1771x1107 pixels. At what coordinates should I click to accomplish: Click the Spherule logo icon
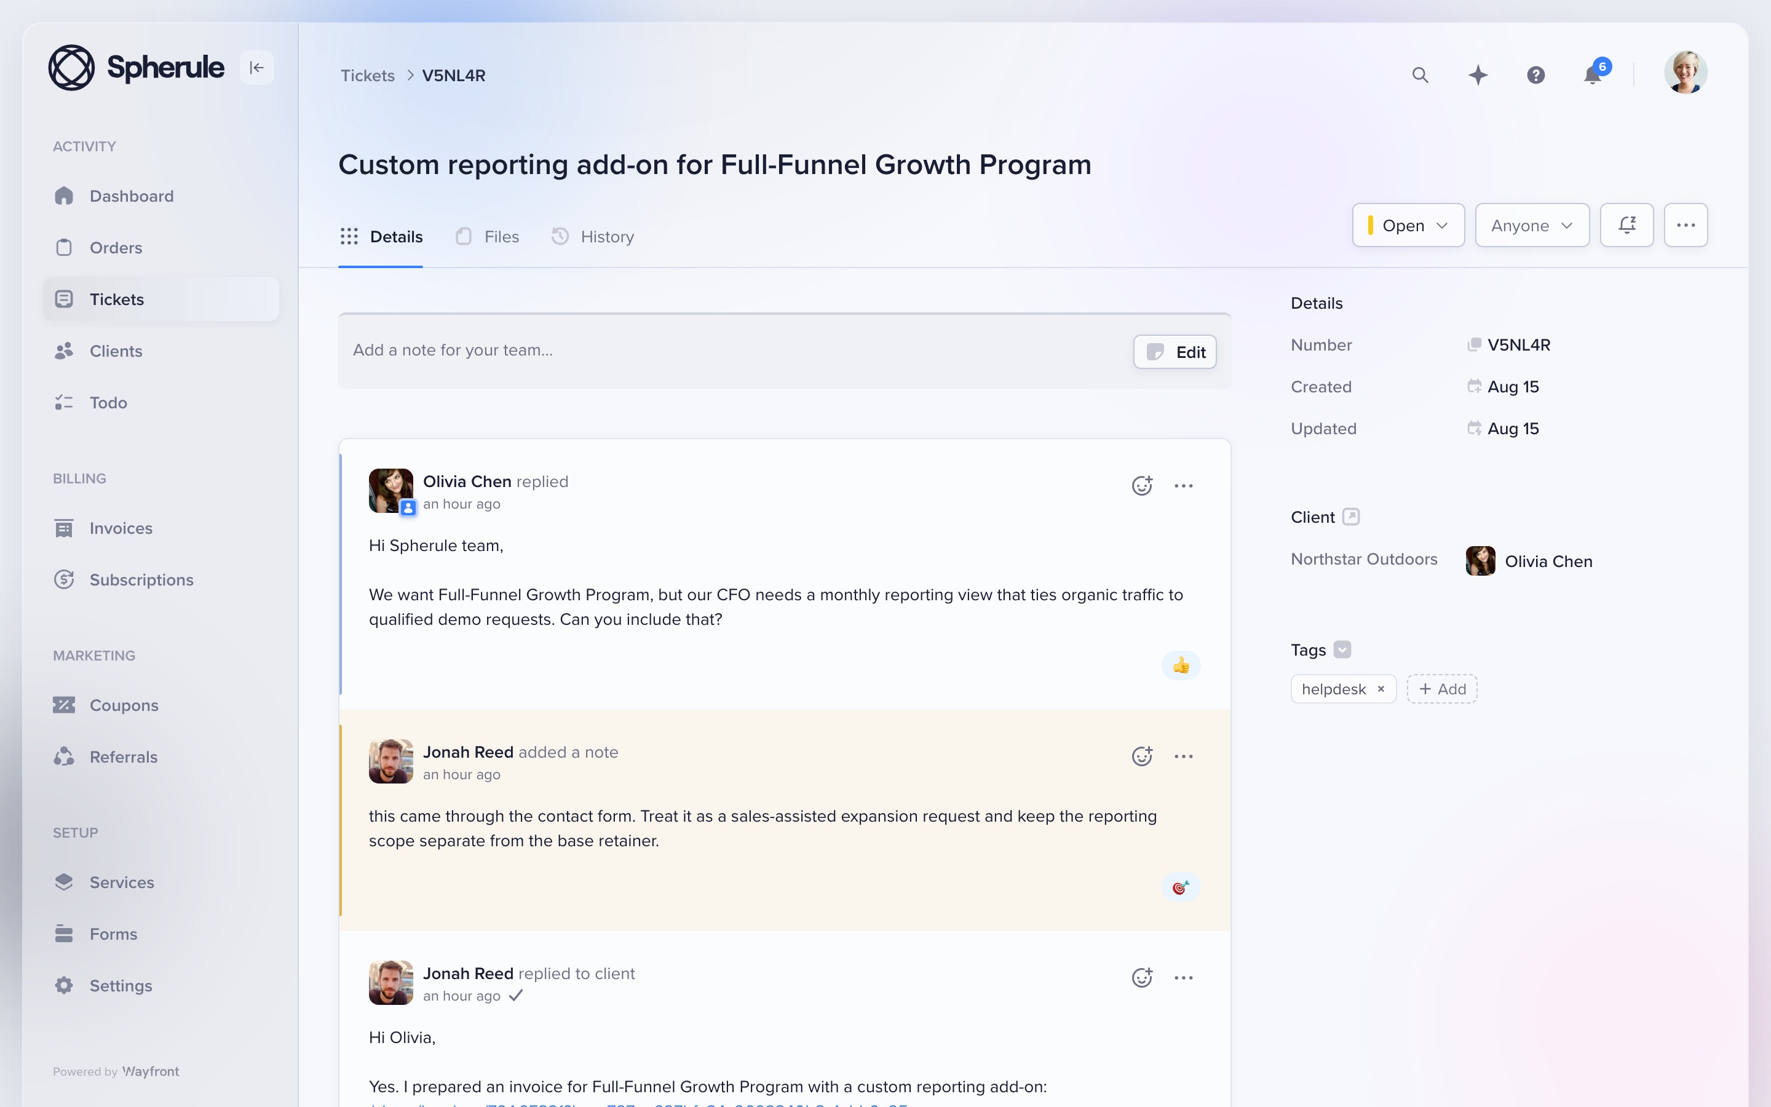tap(71, 68)
